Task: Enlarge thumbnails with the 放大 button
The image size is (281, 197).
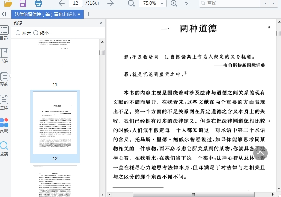Action: pyautogui.click(x=23, y=33)
